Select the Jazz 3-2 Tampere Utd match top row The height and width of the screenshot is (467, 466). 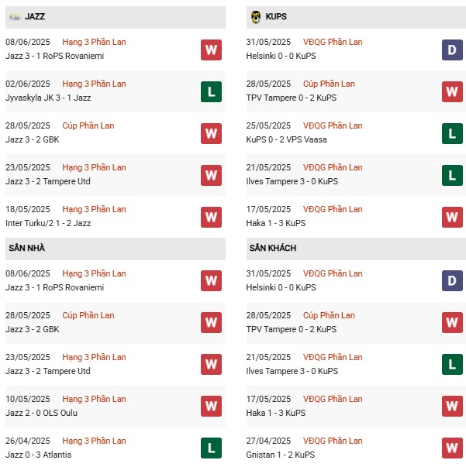tap(116, 175)
